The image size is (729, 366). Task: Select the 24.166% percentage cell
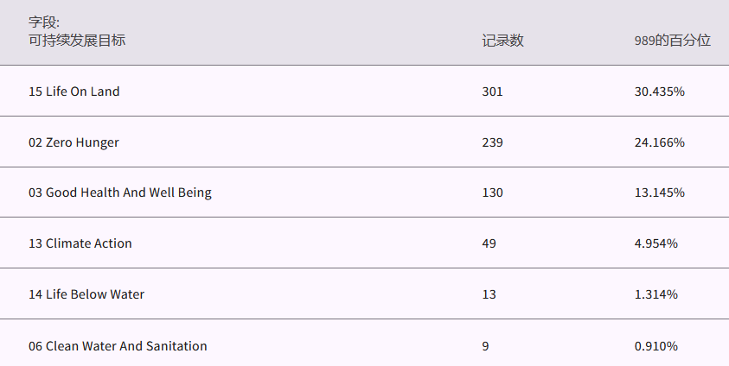[x=659, y=142]
